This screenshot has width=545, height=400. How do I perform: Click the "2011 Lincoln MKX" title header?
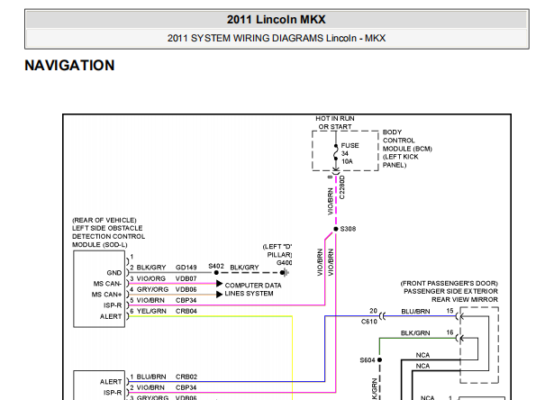(x=277, y=20)
